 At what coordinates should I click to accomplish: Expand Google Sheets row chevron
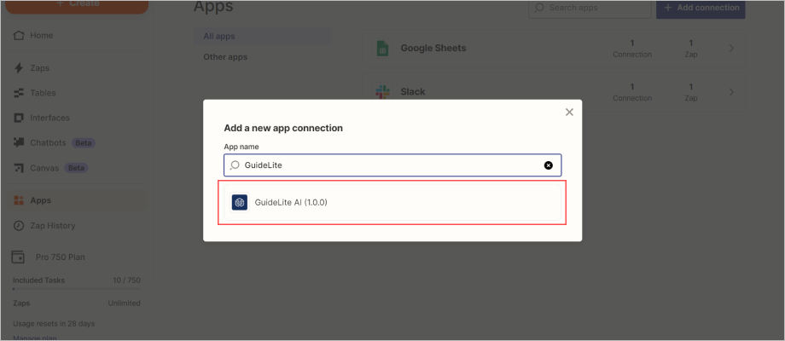pyautogui.click(x=731, y=49)
